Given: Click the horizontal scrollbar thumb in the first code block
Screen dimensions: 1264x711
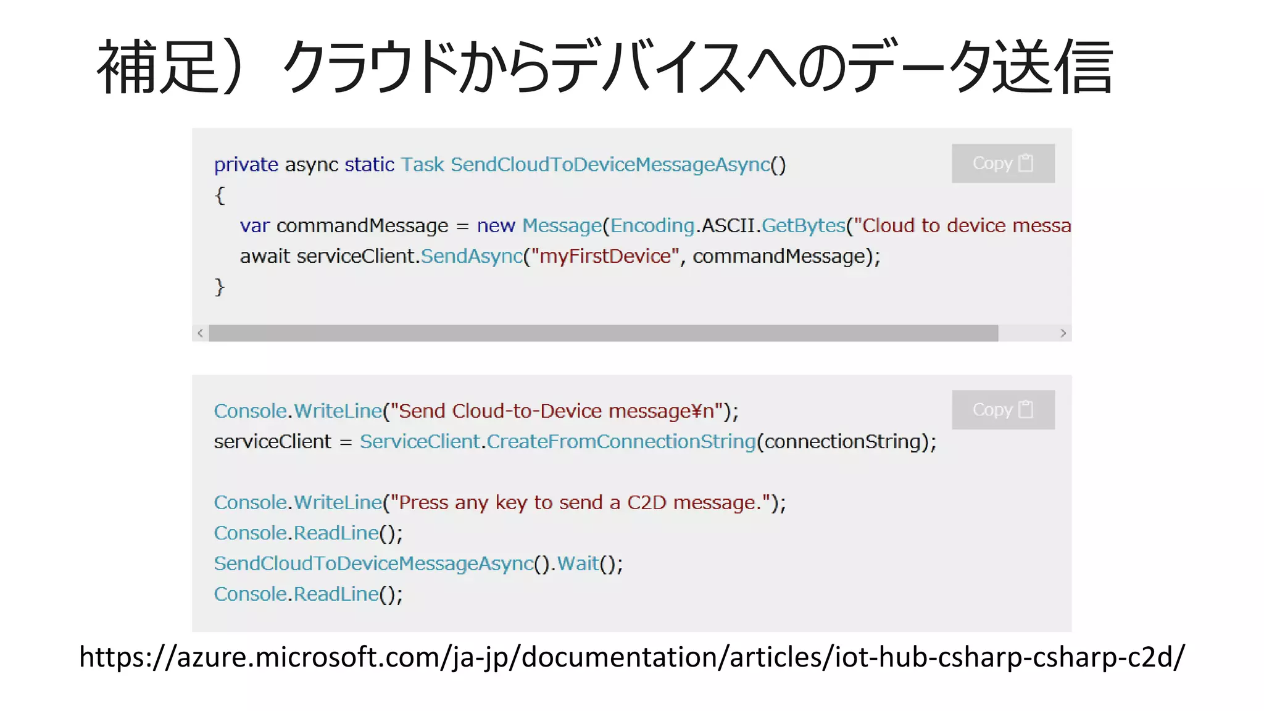Looking at the screenshot, I should (604, 333).
